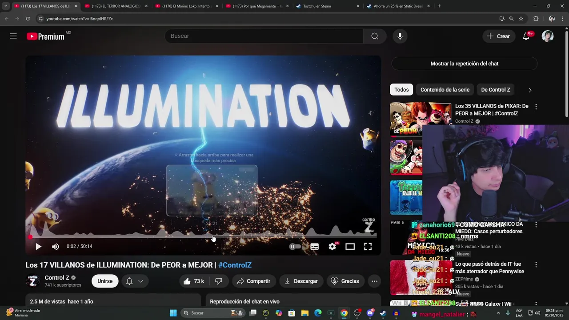Toggle subtitles captions button
The height and width of the screenshot is (320, 569).
(314, 246)
